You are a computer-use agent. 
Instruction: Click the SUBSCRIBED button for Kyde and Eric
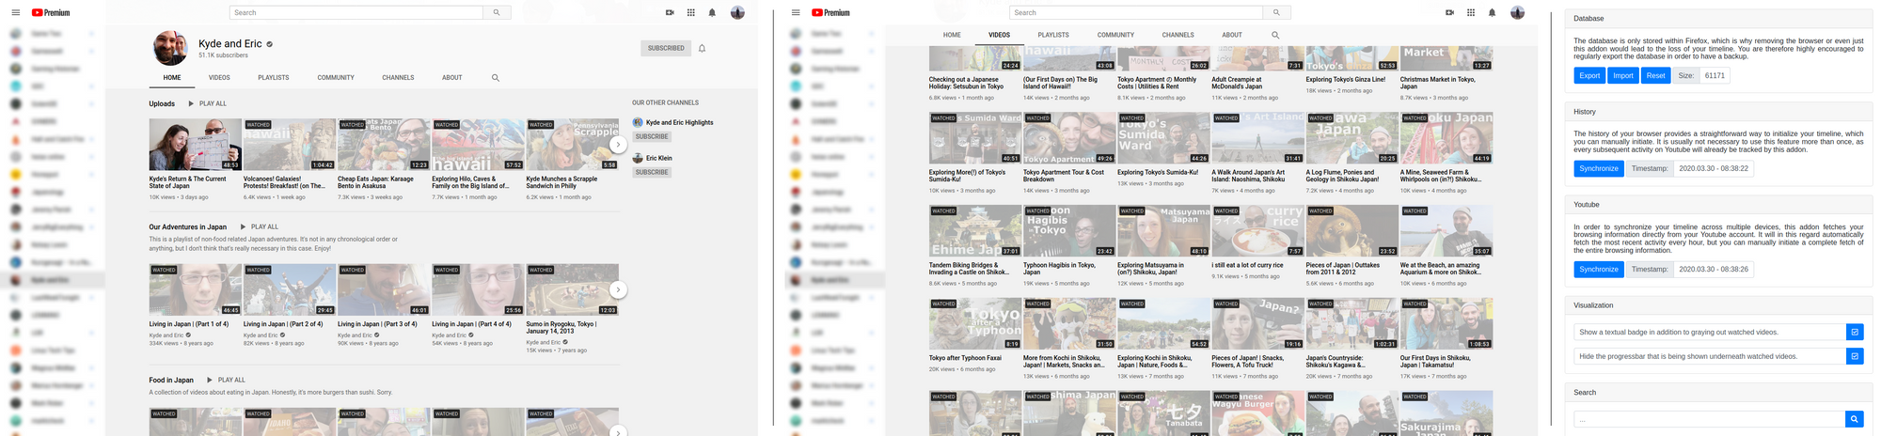click(x=666, y=48)
